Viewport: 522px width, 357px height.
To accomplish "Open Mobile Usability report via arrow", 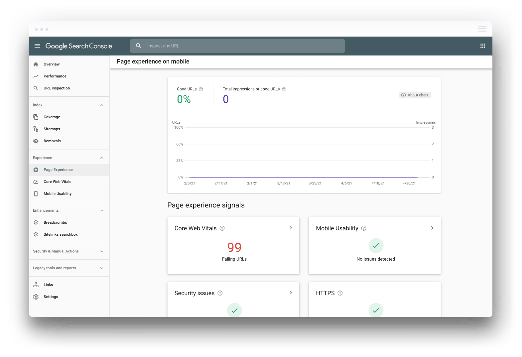I will click(x=432, y=228).
